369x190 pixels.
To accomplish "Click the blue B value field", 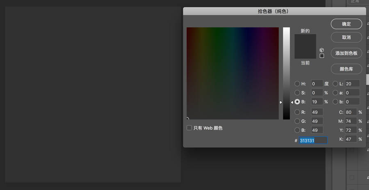I will [317, 130].
